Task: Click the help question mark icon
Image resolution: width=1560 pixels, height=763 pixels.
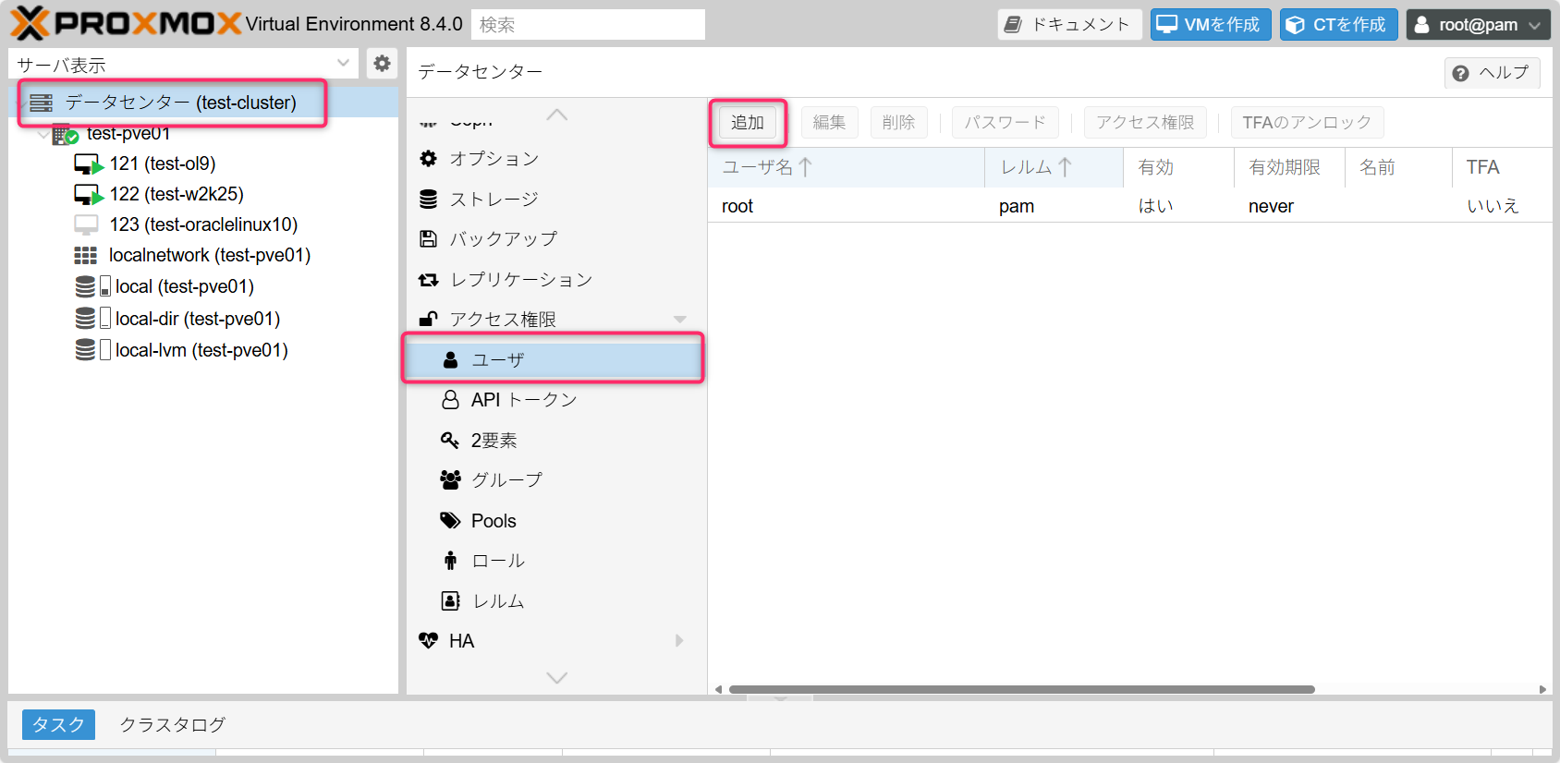Action: (x=1460, y=73)
